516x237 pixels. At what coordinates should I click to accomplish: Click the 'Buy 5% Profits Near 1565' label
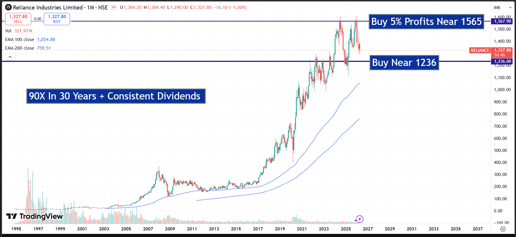426,21
